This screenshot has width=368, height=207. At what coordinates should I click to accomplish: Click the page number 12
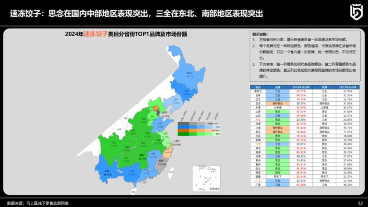pos(360,203)
